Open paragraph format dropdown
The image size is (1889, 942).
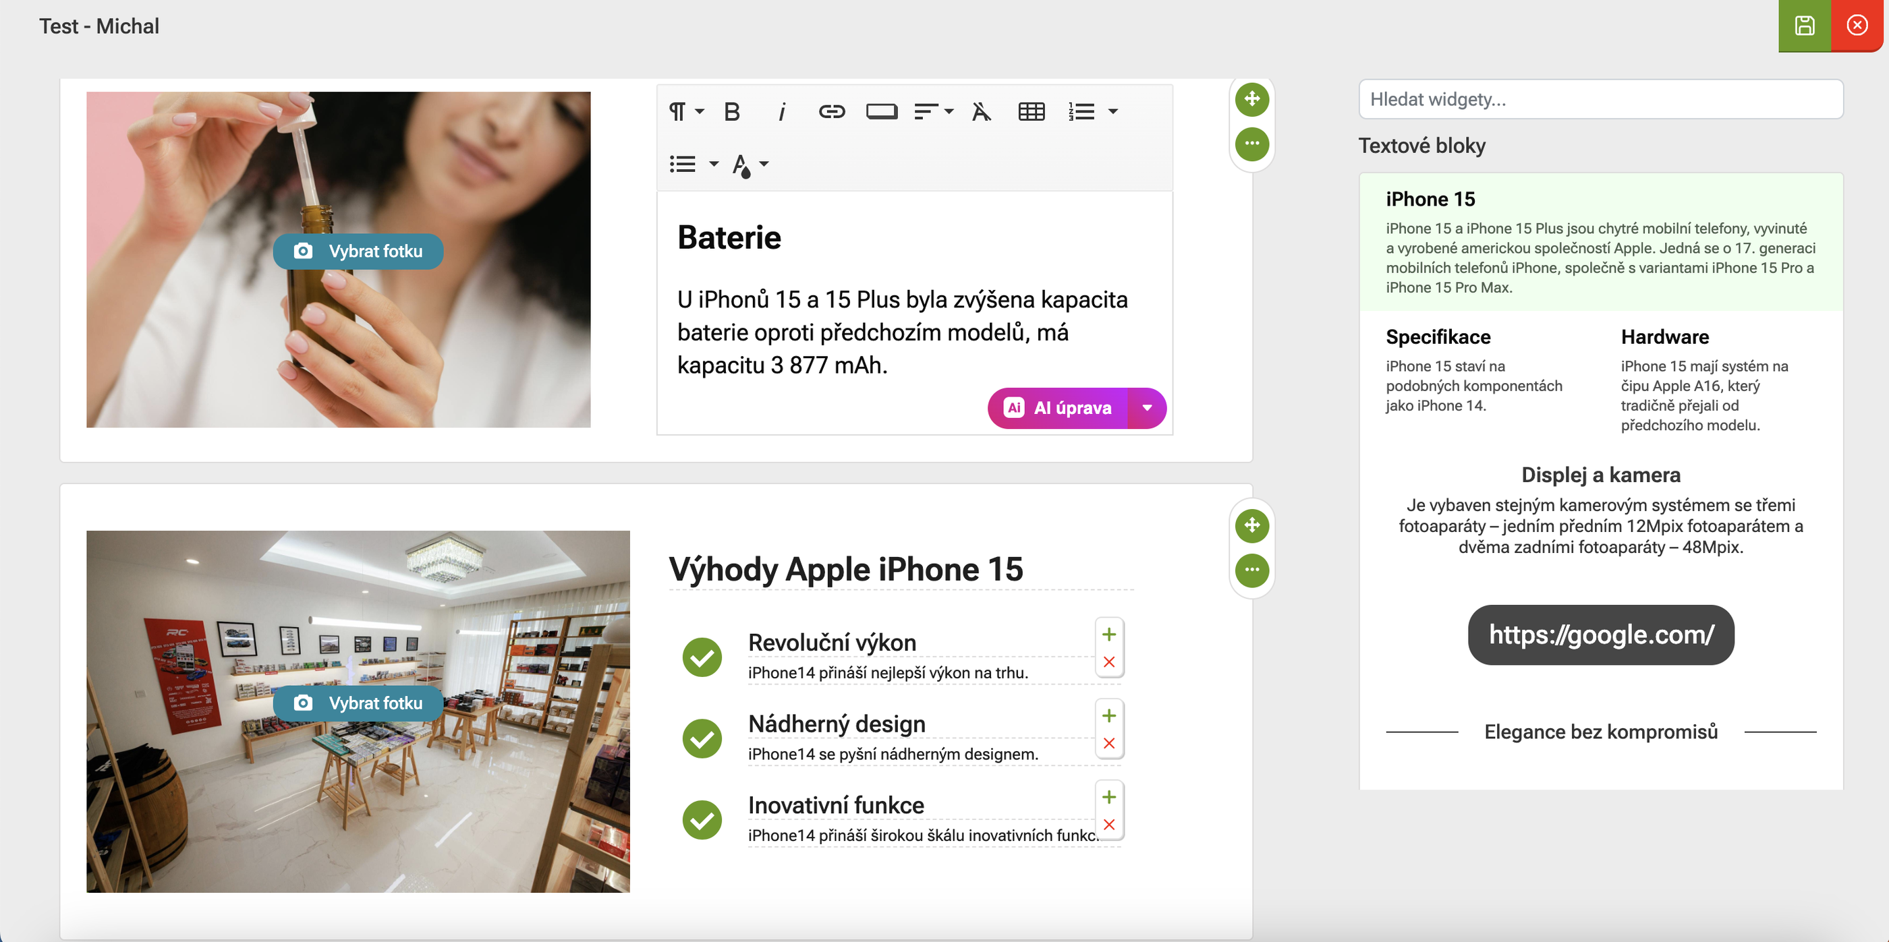(x=685, y=111)
